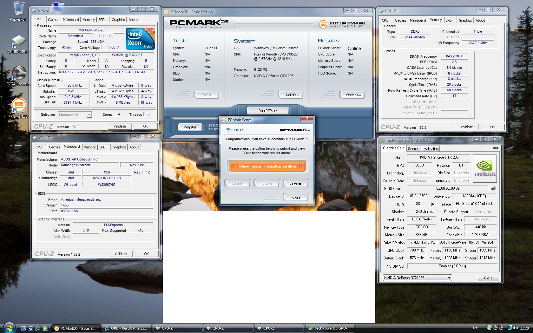This screenshot has height=333, width=533.
Task: Click the 21:28 taskbar clock
Action: coord(524,328)
